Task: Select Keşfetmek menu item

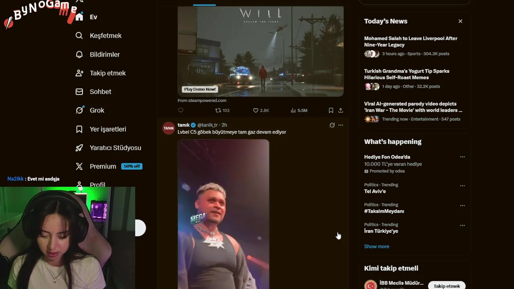Action: [106, 36]
